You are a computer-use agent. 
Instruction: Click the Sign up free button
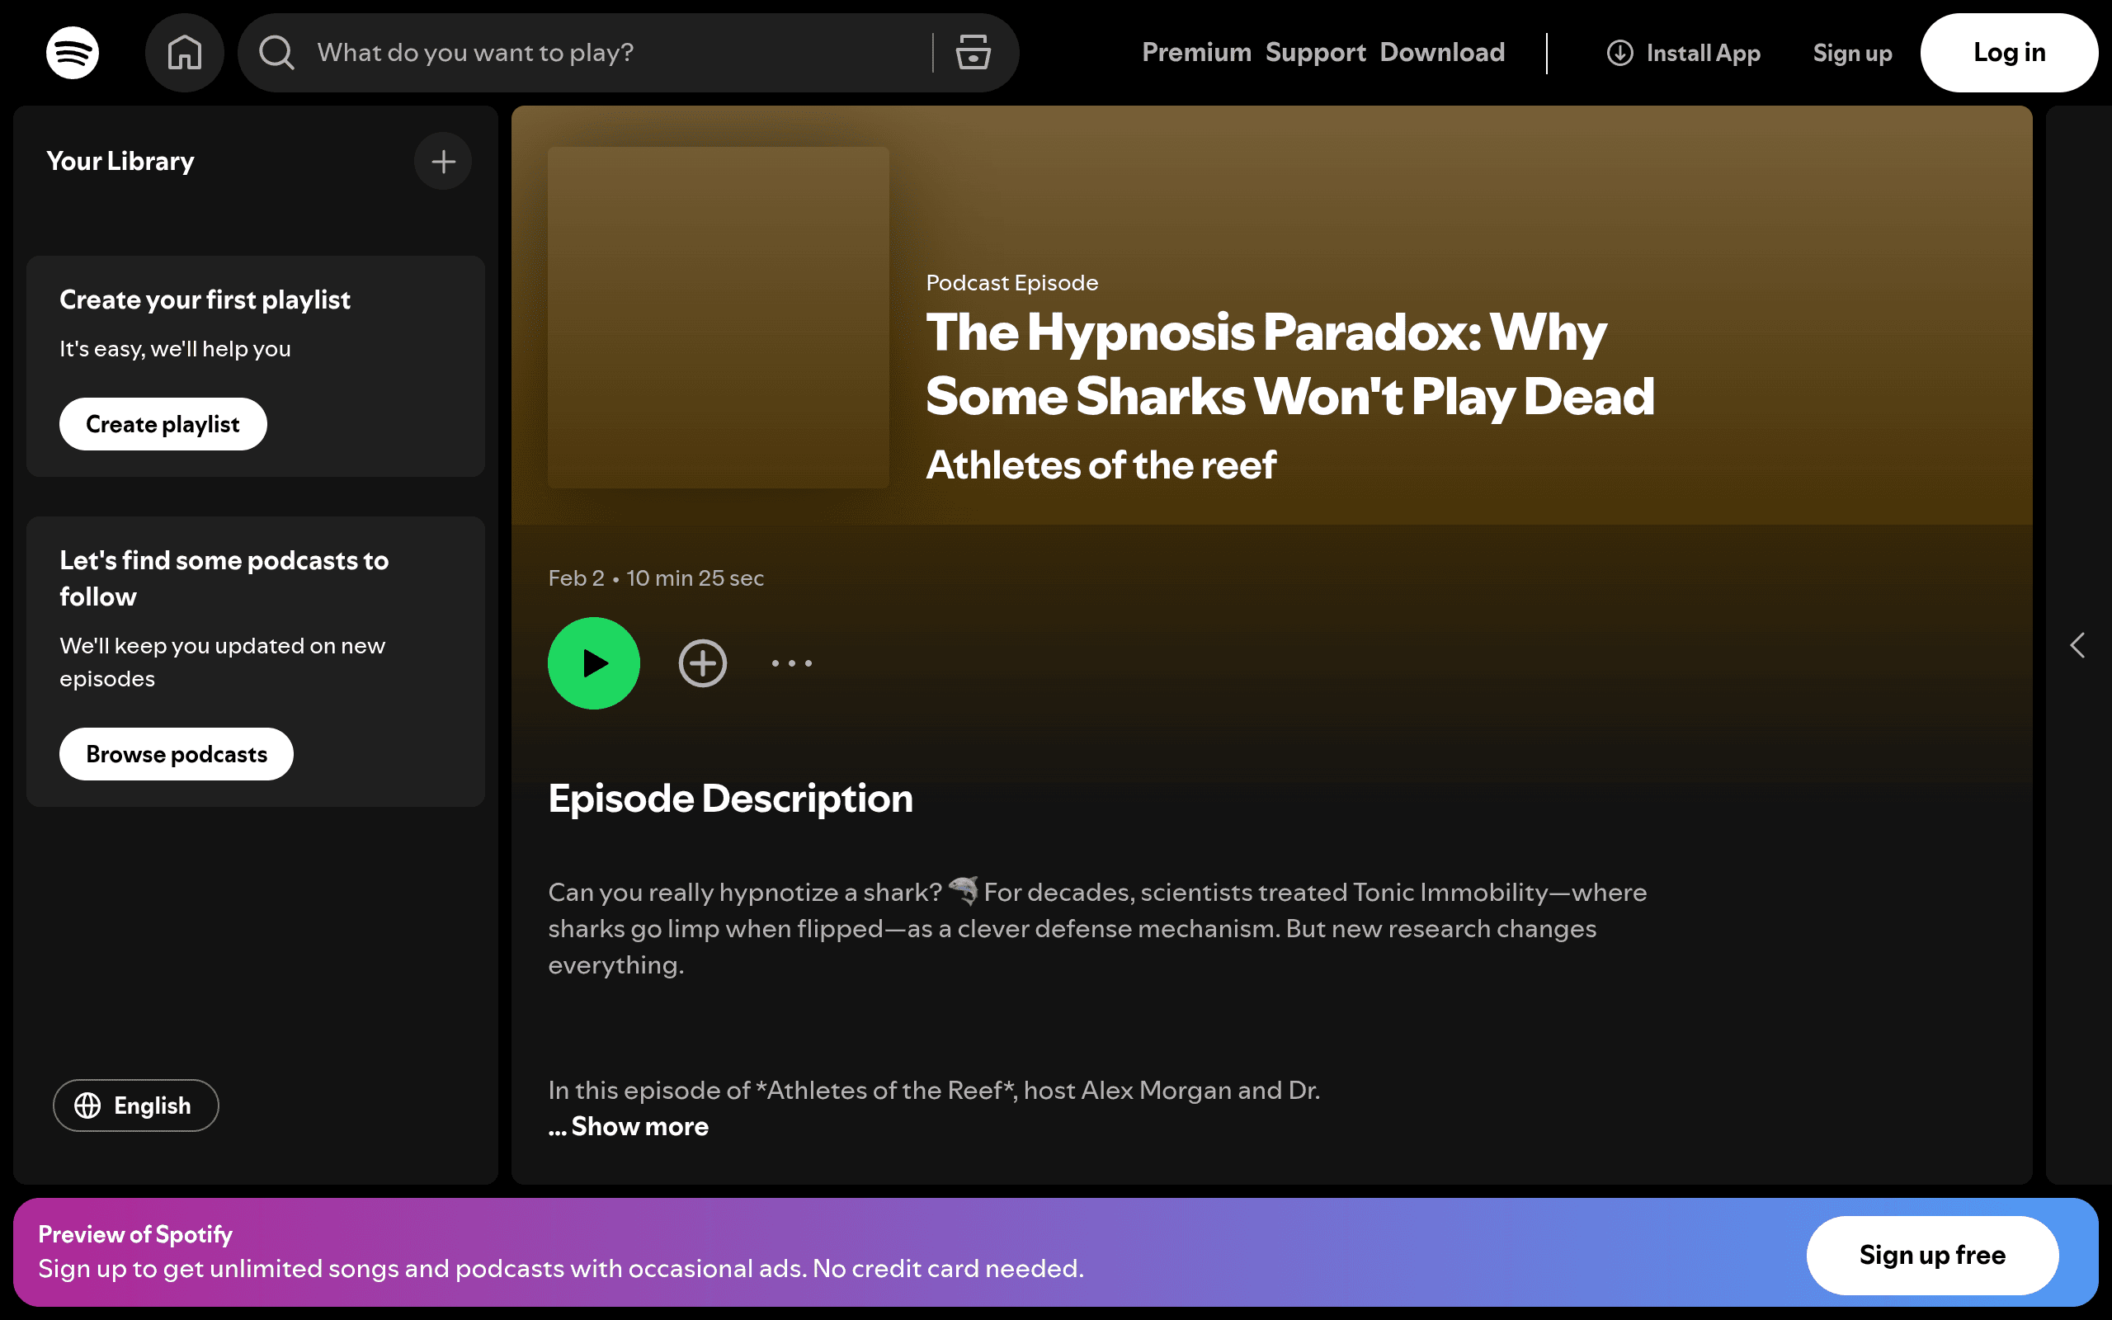[x=1932, y=1256]
